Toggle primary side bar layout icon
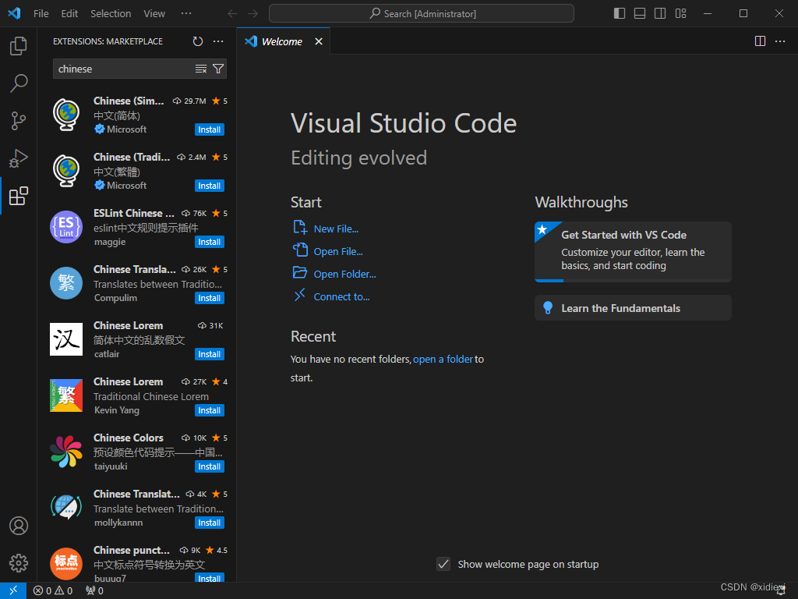Image resolution: width=798 pixels, height=599 pixels. tap(620, 13)
